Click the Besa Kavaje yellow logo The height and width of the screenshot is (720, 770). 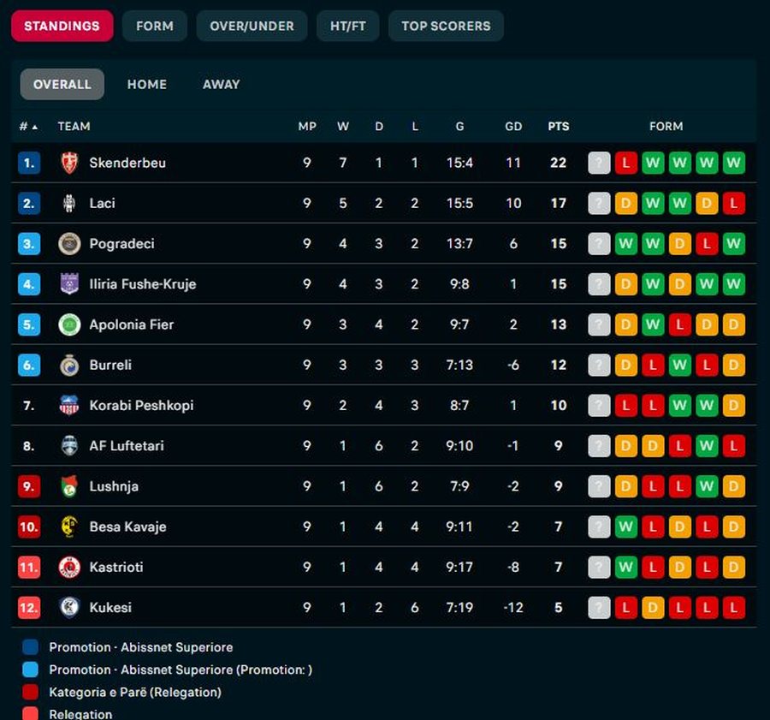[69, 527]
